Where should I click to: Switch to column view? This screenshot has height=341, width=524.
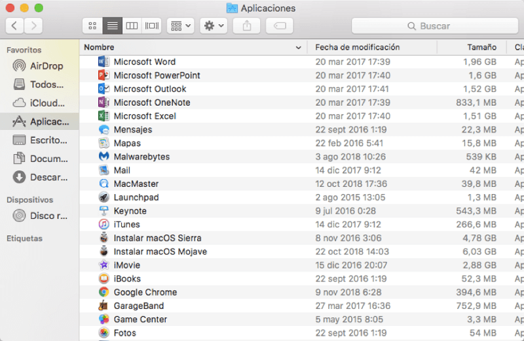point(132,25)
